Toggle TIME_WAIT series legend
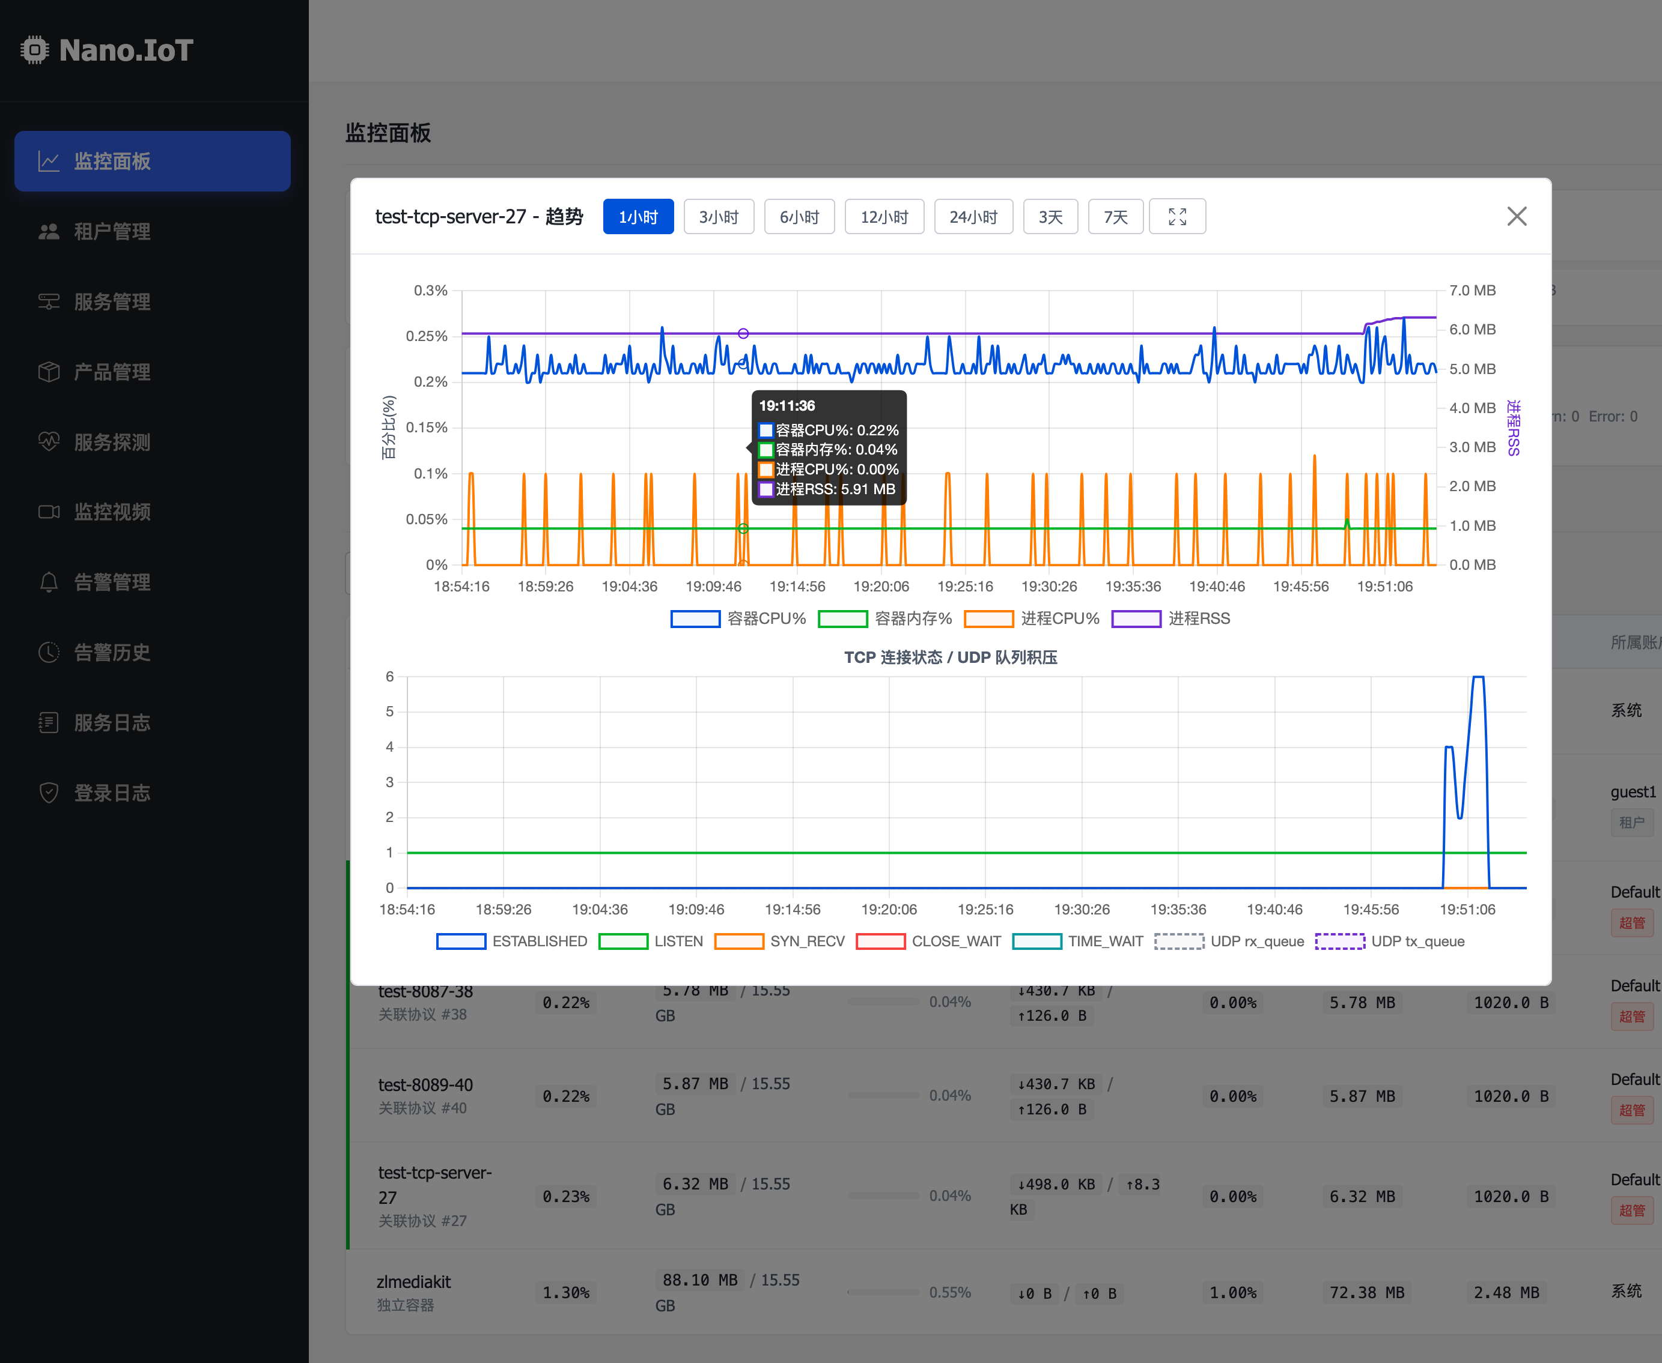Screen dimensions: 1662x1363 pyautogui.click(x=1078, y=941)
